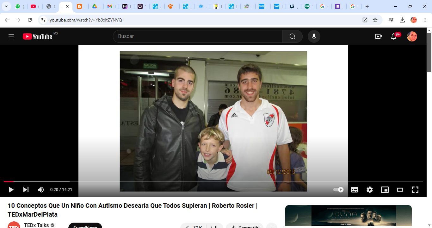Open video settings gear
432x228 pixels.
[x=370, y=190]
